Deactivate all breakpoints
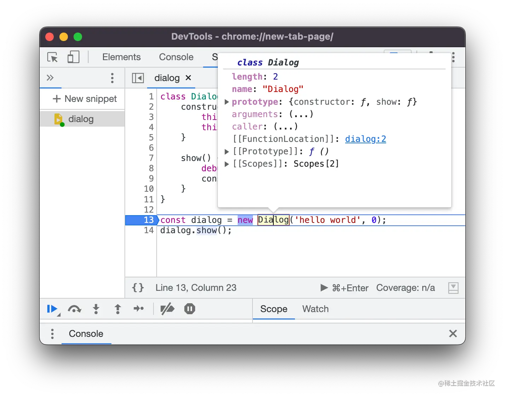The width and height of the screenshot is (505, 397). coord(167,309)
